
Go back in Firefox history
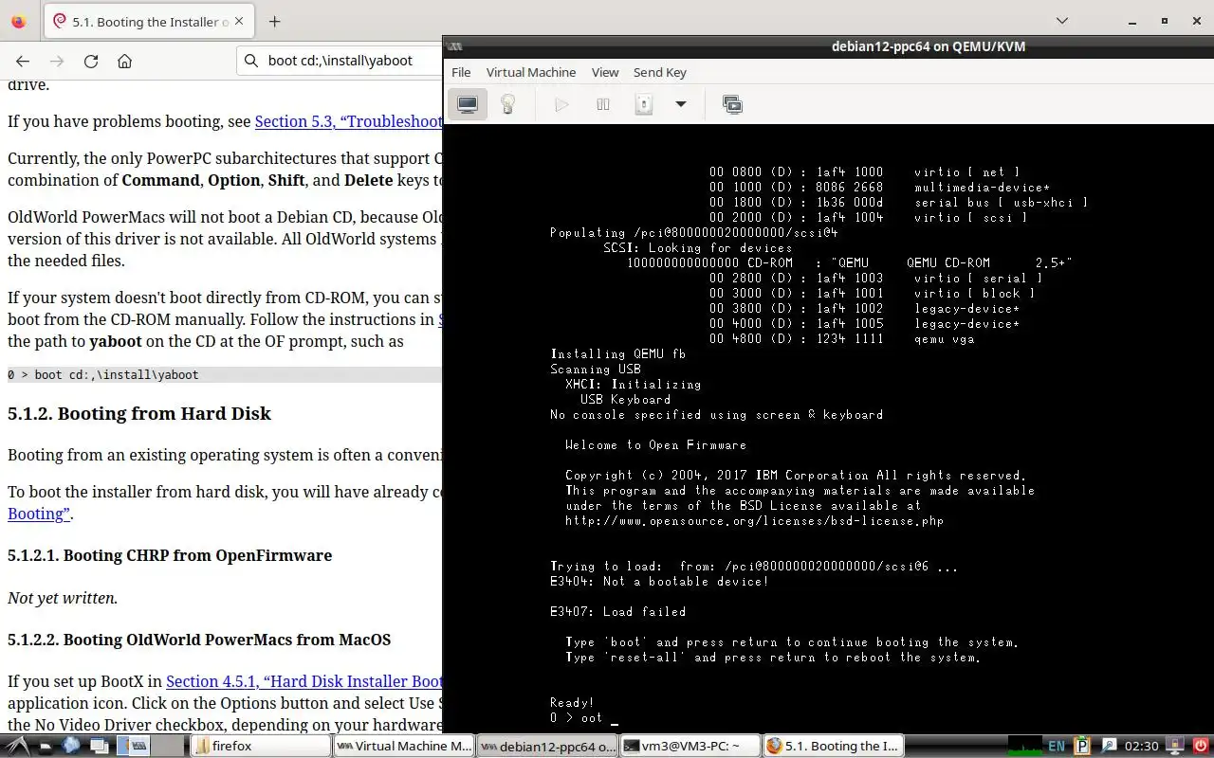[23, 61]
